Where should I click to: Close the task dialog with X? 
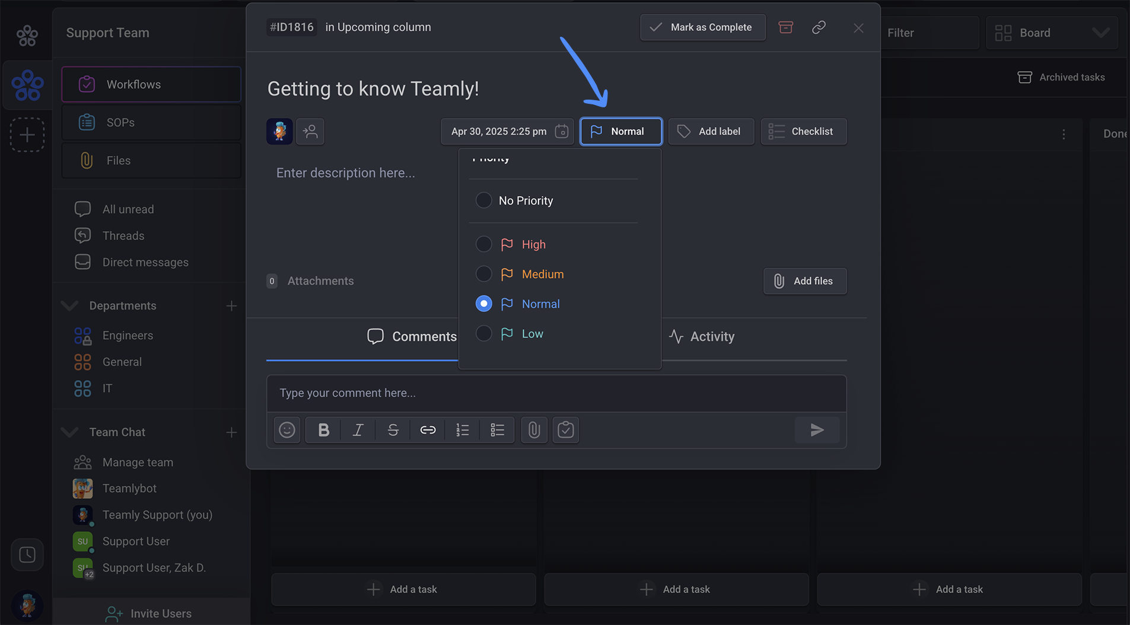(x=858, y=28)
